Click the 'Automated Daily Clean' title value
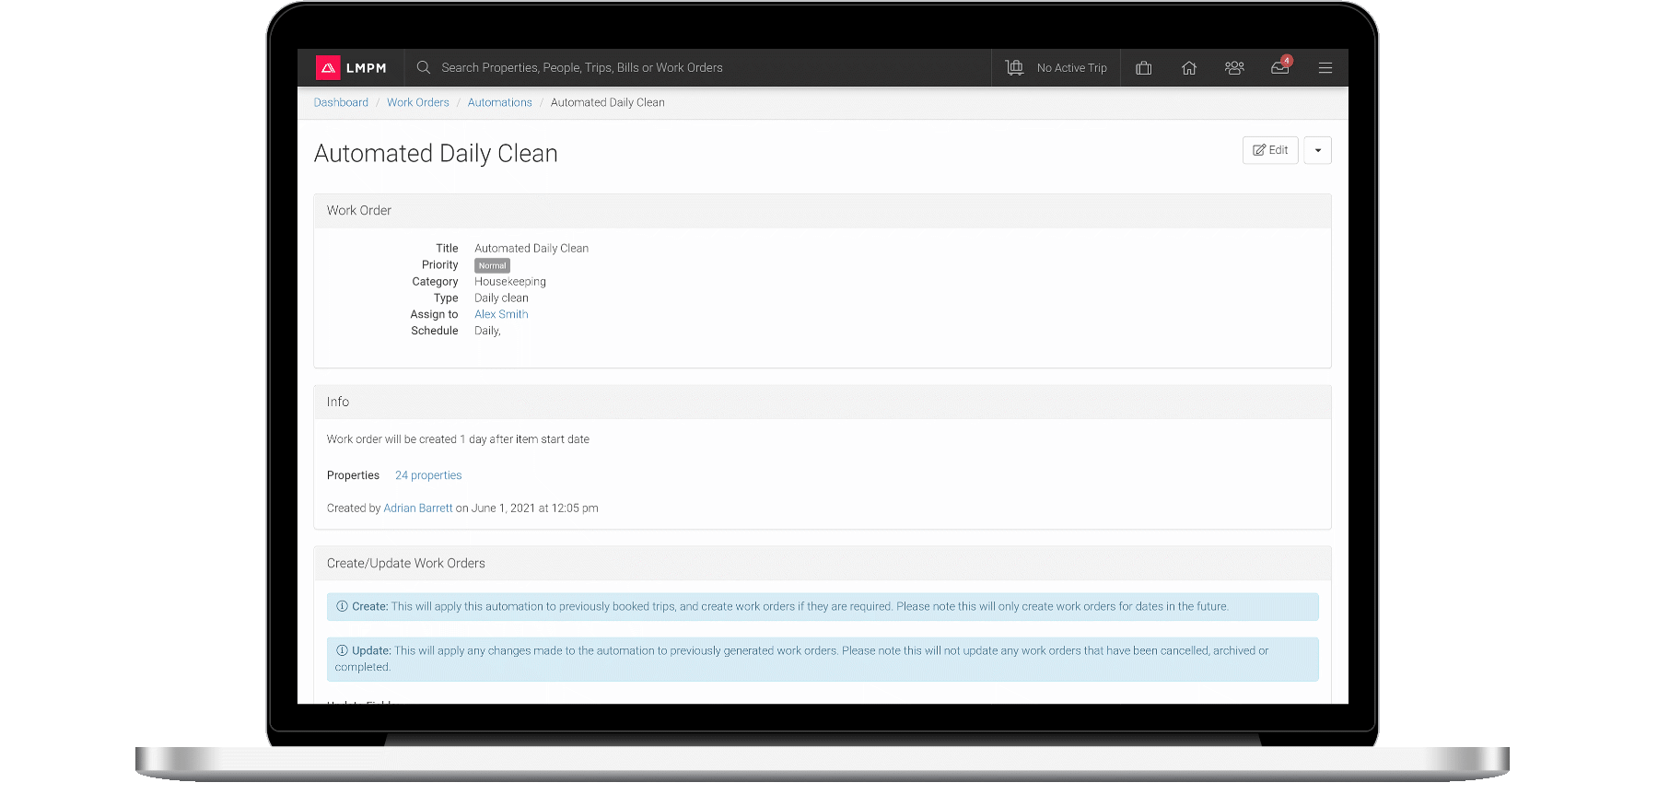This screenshot has width=1658, height=806. point(531,249)
